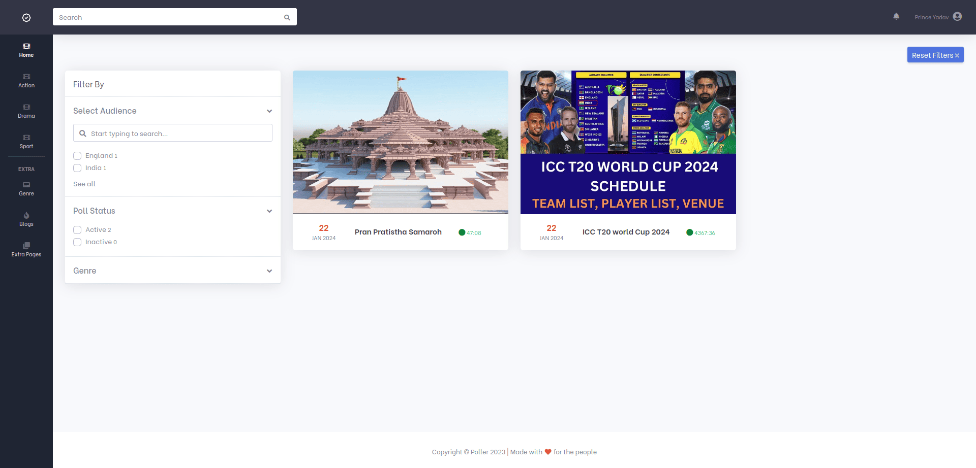Open the Home menu label
Viewport: 976px width, 468px height.
[x=26, y=55]
